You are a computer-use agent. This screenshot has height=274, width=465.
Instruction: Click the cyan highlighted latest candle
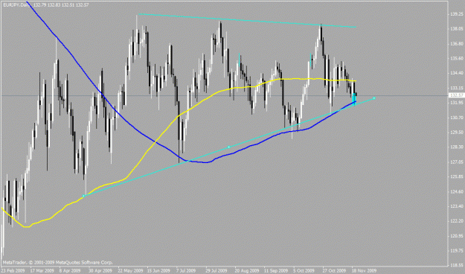tap(354, 98)
